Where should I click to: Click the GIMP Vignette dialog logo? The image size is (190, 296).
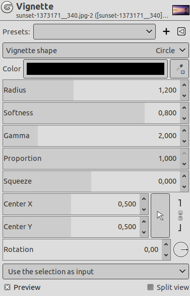(x=7, y=7)
